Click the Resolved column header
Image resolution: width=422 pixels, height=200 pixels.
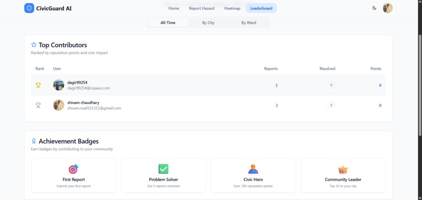(327, 69)
